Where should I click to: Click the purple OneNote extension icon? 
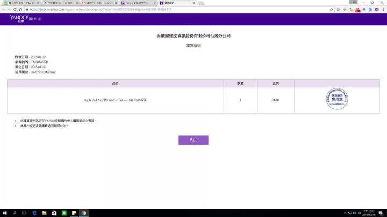(x=377, y=9)
